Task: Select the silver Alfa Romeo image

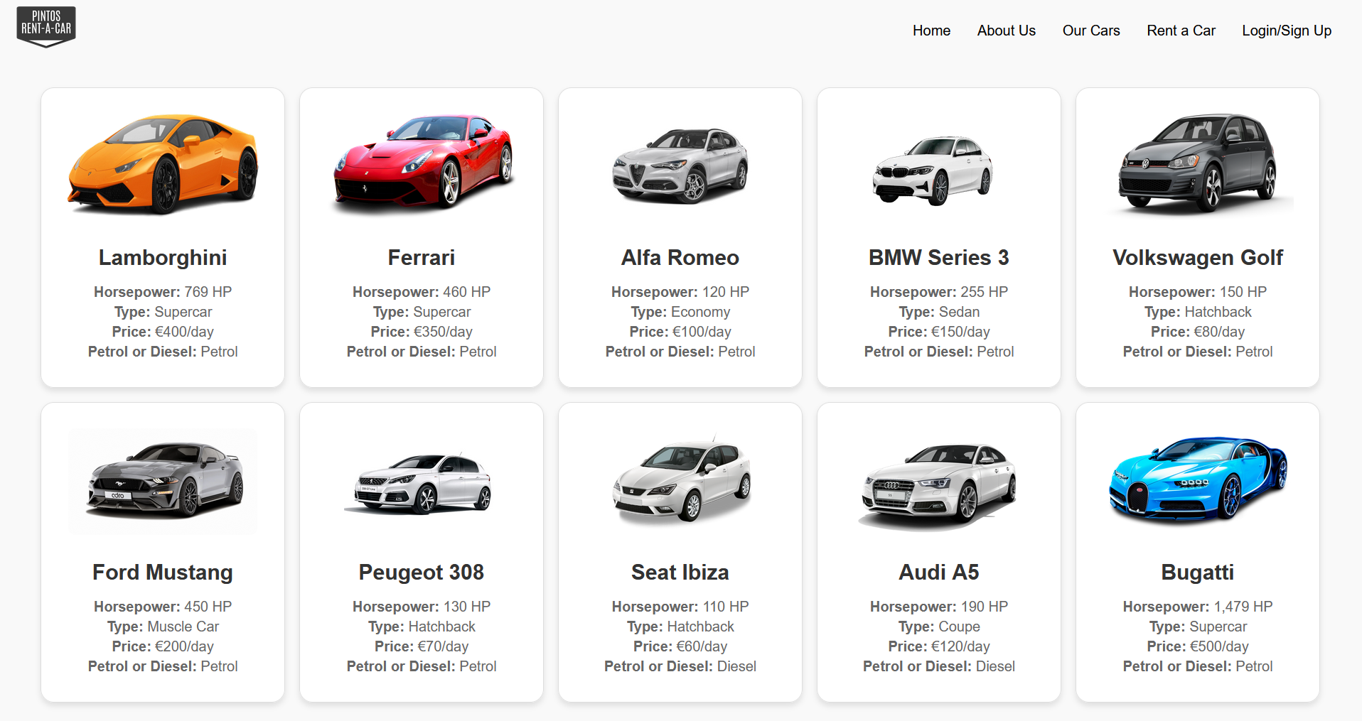Action: (680, 165)
